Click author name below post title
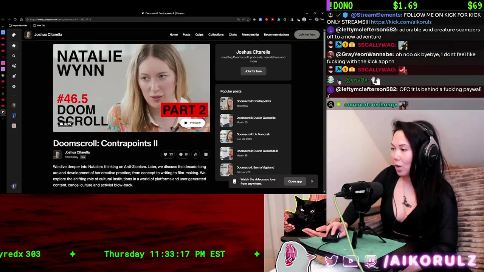 (x=77, y=152)
